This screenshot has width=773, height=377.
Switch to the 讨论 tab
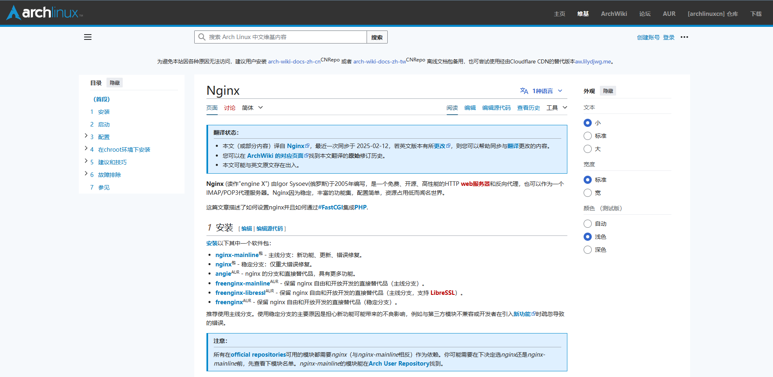pos(230,108)
